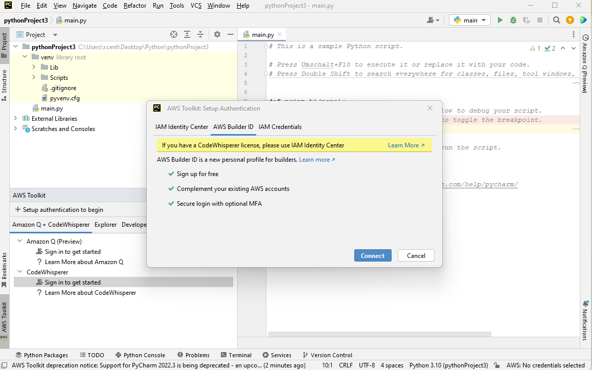592x370 pixels.
Task: Click the green Run button in toolbar
Action: (500, 20)
